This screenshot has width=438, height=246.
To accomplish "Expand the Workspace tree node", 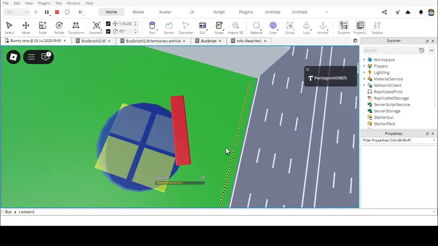I will (364, 60).
